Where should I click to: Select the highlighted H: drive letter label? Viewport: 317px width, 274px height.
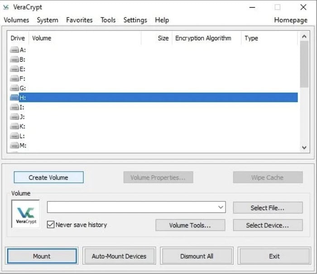23,98
